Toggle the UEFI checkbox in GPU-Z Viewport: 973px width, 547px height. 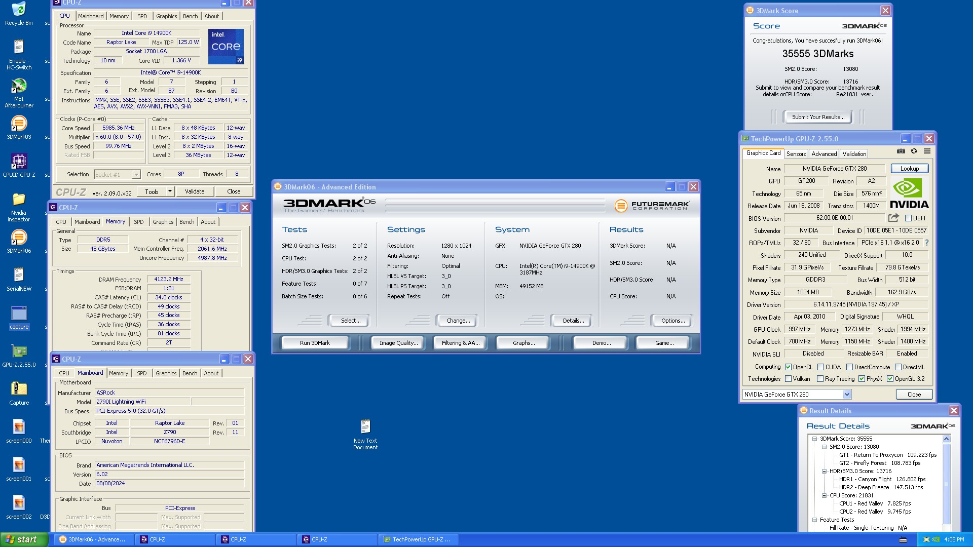[x=908, y=218]
